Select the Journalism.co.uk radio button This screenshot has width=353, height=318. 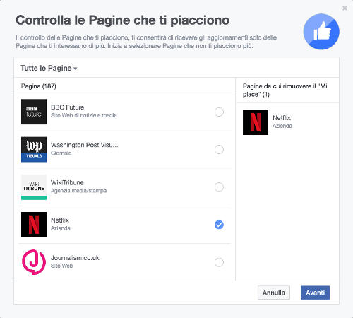[x=219, y=262]
